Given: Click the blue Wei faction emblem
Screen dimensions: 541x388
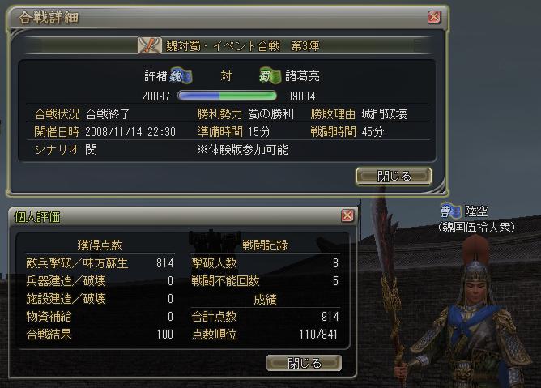Looking at the screenshot, I should (181, 75).
